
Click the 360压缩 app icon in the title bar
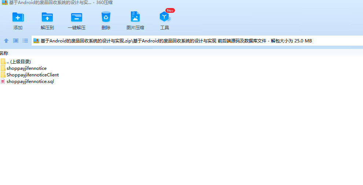[x=5, y=3]
